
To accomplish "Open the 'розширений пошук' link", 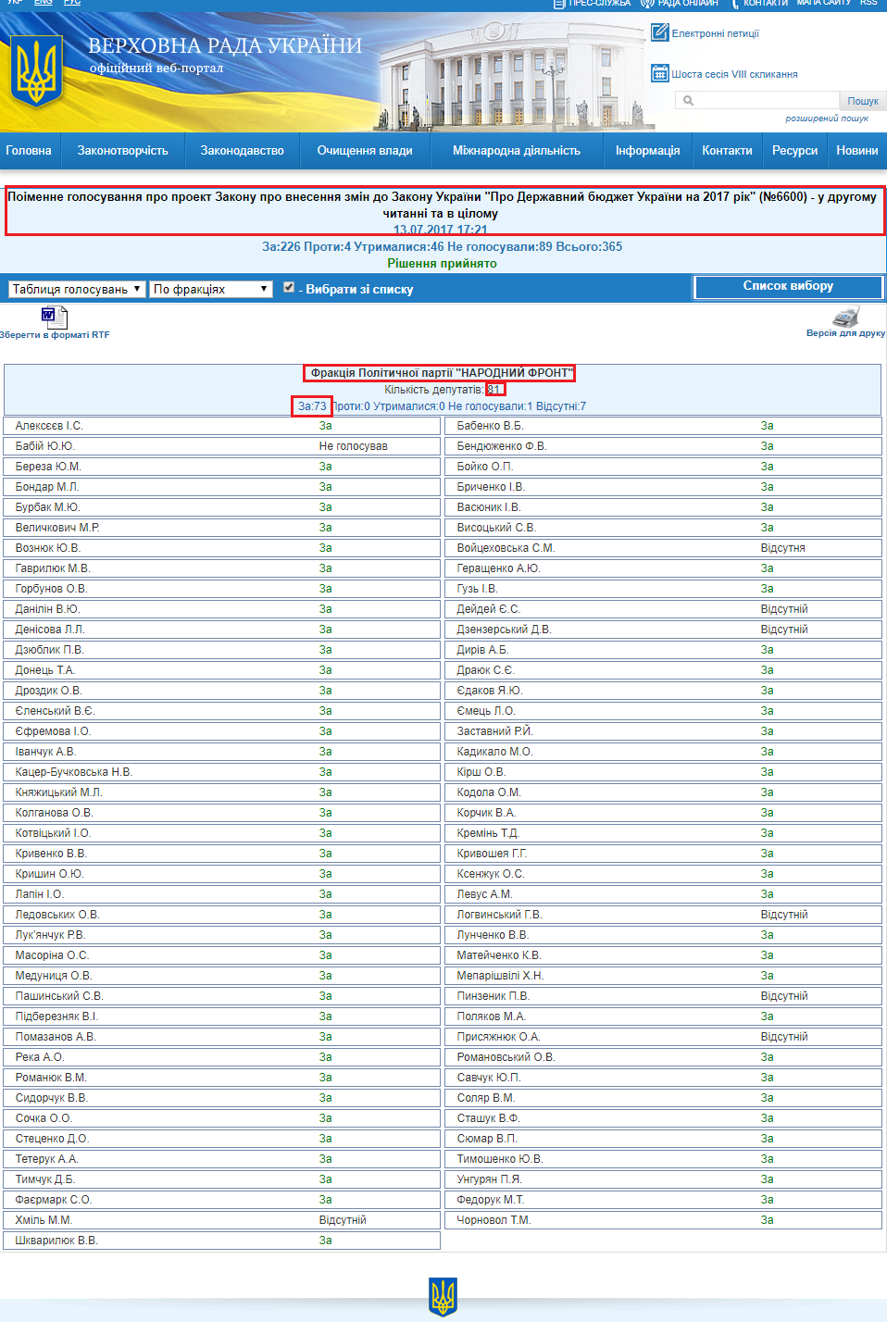I will tap(826, 118).
